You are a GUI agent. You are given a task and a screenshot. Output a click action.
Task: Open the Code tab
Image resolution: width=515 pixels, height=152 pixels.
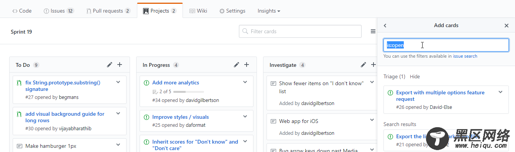click(x=22, y=11)
